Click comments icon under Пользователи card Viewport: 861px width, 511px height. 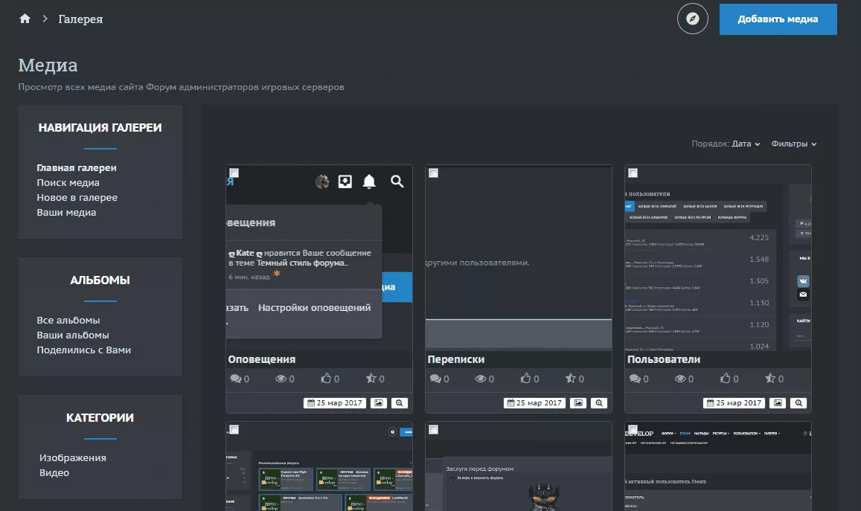tap(635, 379)
